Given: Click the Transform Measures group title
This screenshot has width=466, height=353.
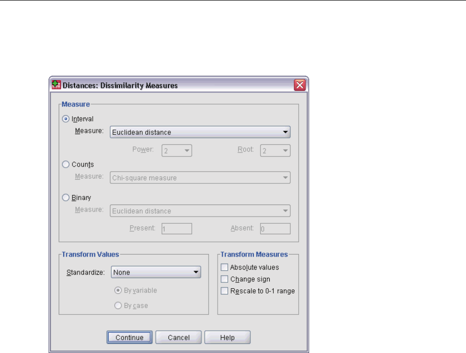Looking at the screenshot, I should point(254,255).
